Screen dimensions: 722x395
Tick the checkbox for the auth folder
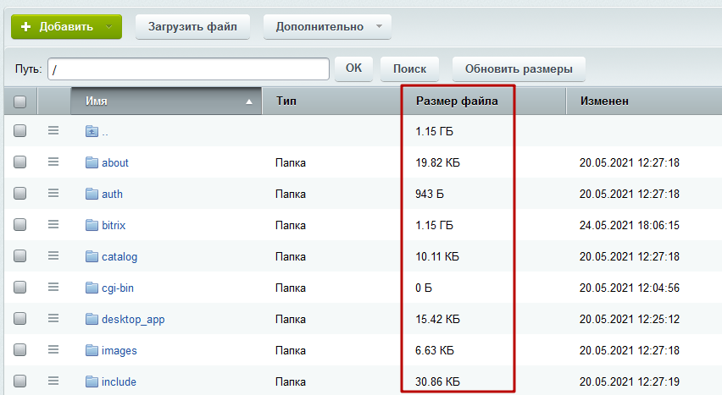(20, 194)
